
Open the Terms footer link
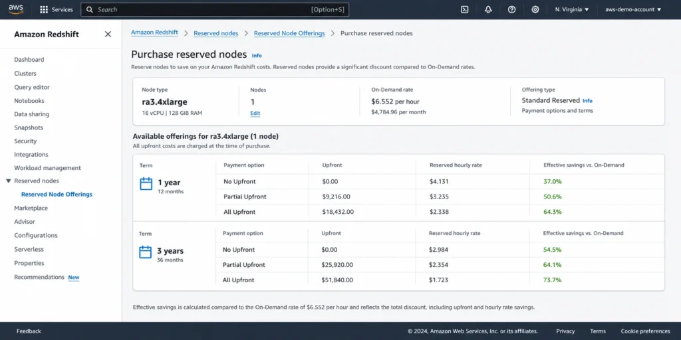[x=598, y=331]
